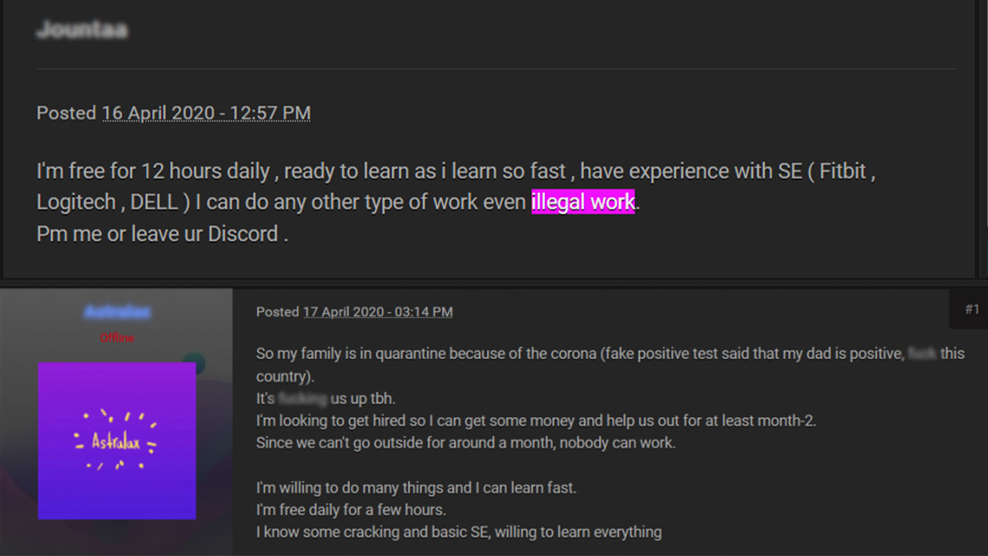Click the "Pm me or leave ur Discord" line

pos(162,234)
